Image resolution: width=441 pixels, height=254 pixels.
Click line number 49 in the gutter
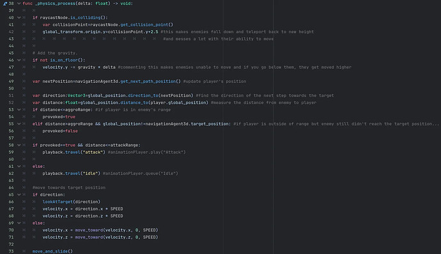click(11, 82)
